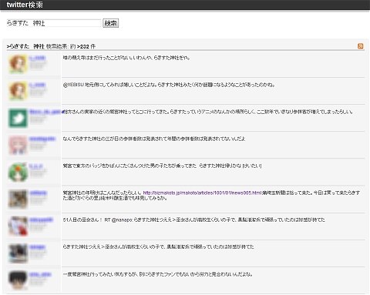This screenshot has height=295, width=370.
Task: Open the orange RSS feed icon
Action: tap(361, 46)
